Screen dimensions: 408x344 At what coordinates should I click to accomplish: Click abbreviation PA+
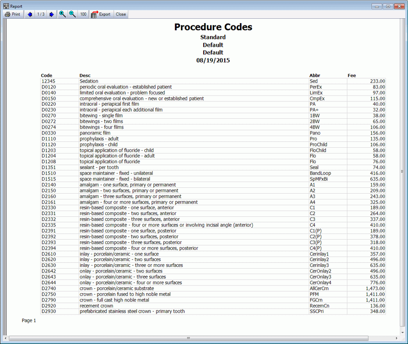(x=314, y=110)
